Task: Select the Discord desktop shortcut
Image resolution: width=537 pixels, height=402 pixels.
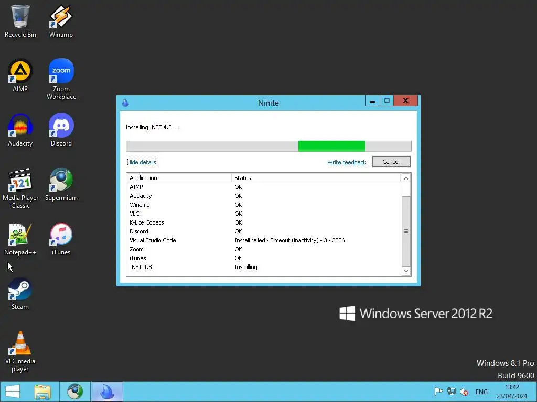Action: 61,130
